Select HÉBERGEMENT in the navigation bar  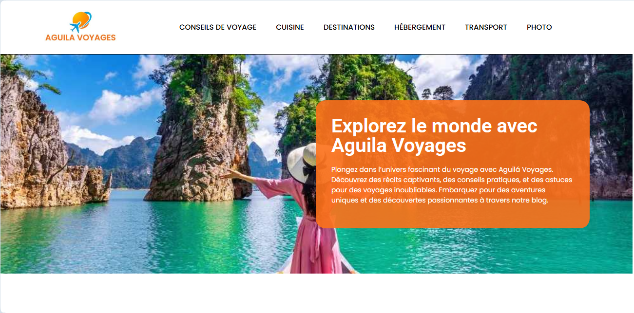click(420, 27)
